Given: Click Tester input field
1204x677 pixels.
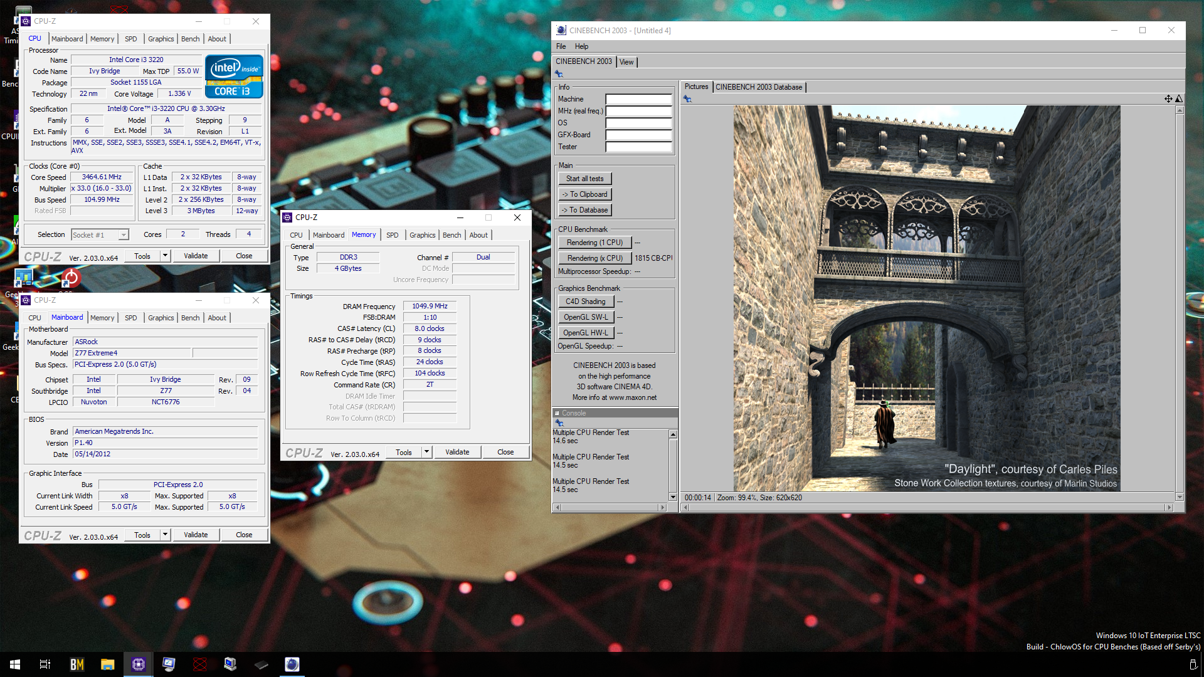Looking at the screenshot, I should pos(638,147).
